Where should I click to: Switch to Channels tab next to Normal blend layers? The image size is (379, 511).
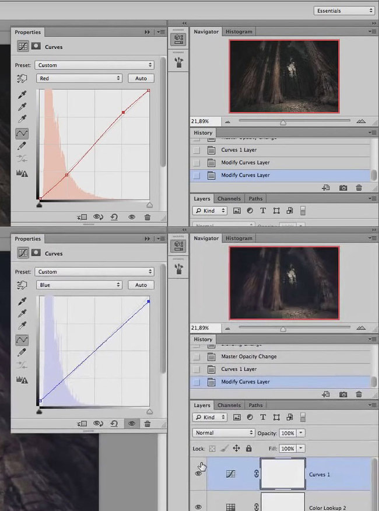(x=229, y=405)
